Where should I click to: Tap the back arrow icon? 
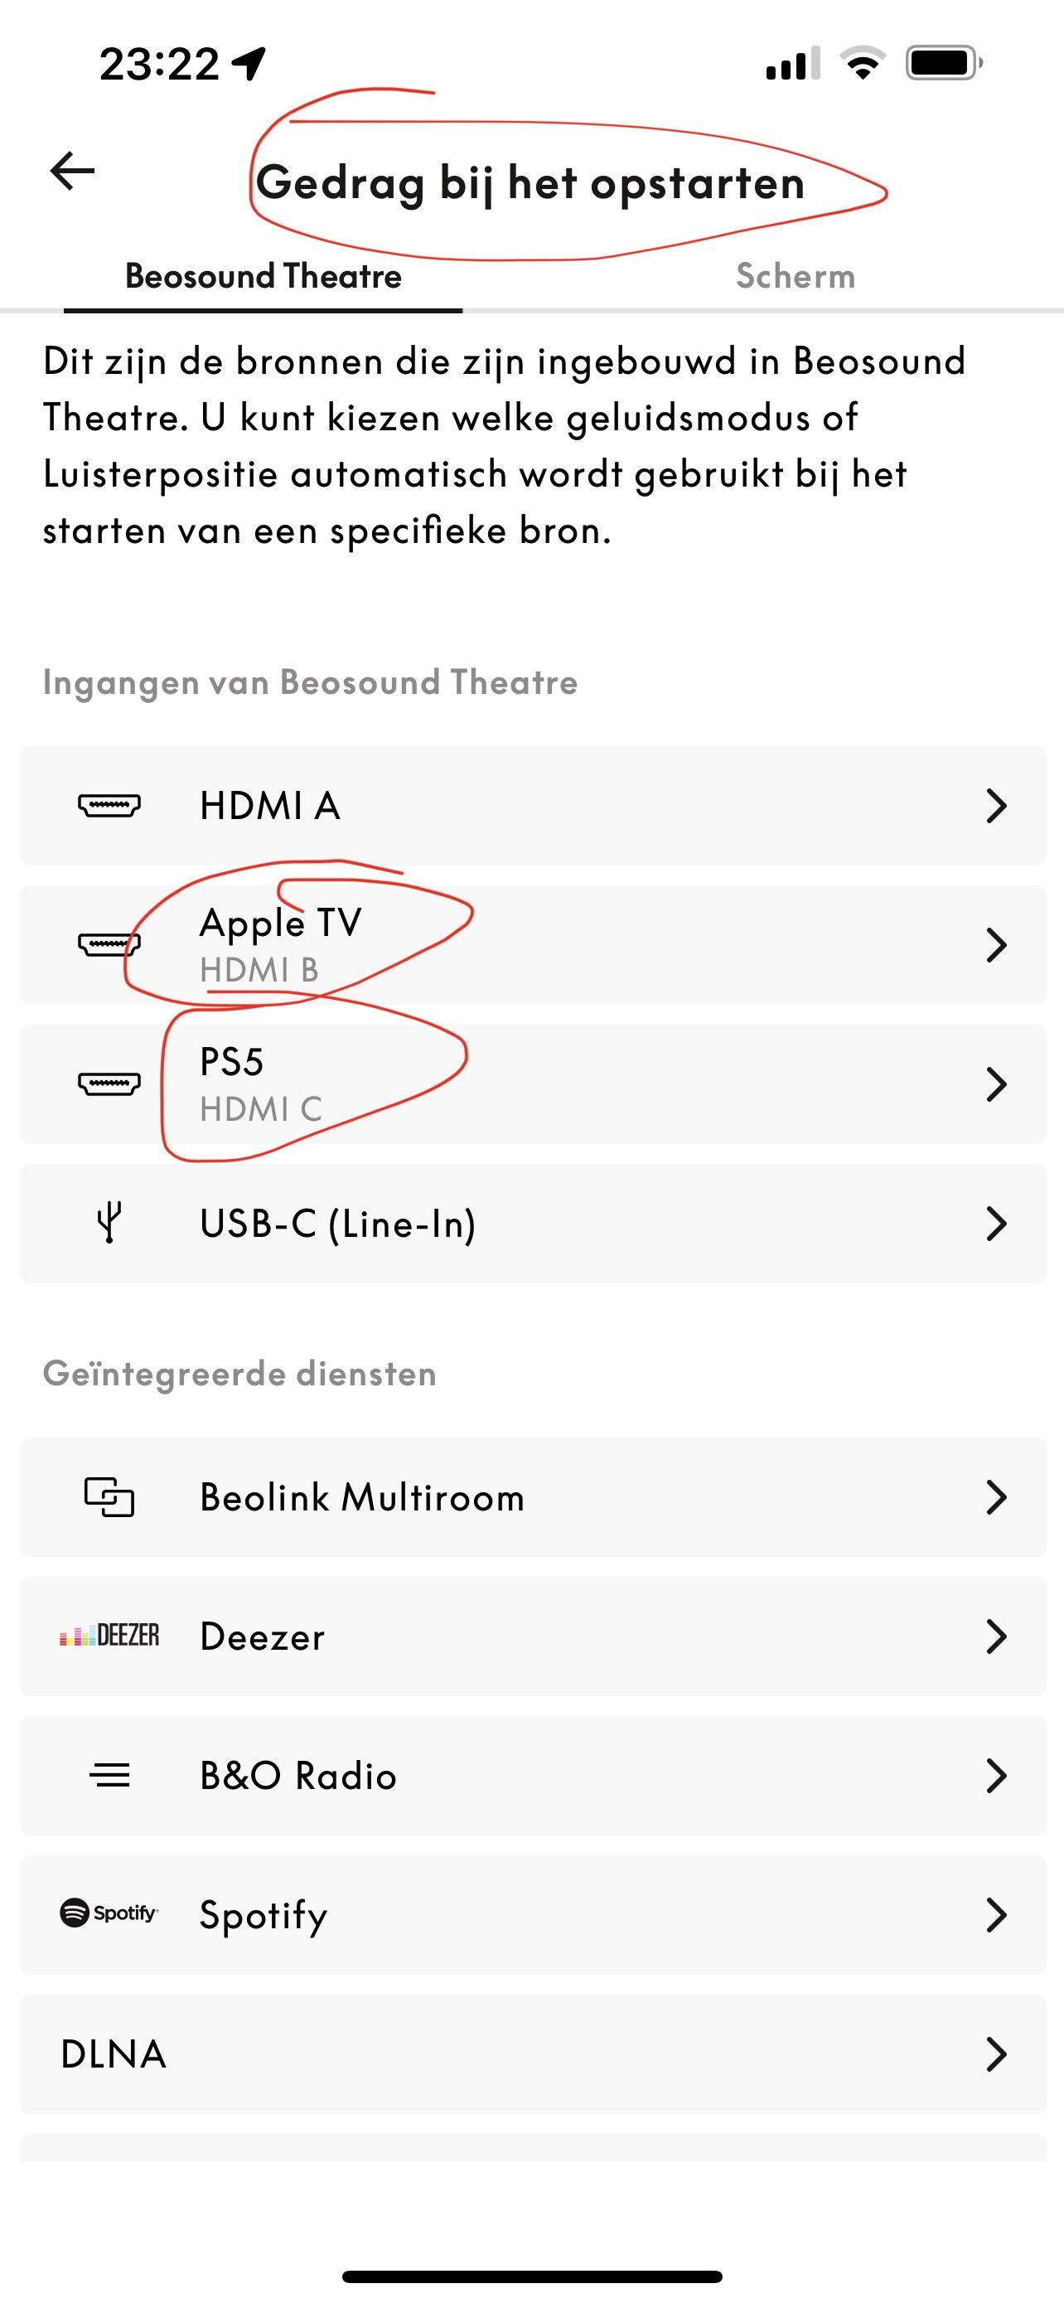[x=72, y=171]
